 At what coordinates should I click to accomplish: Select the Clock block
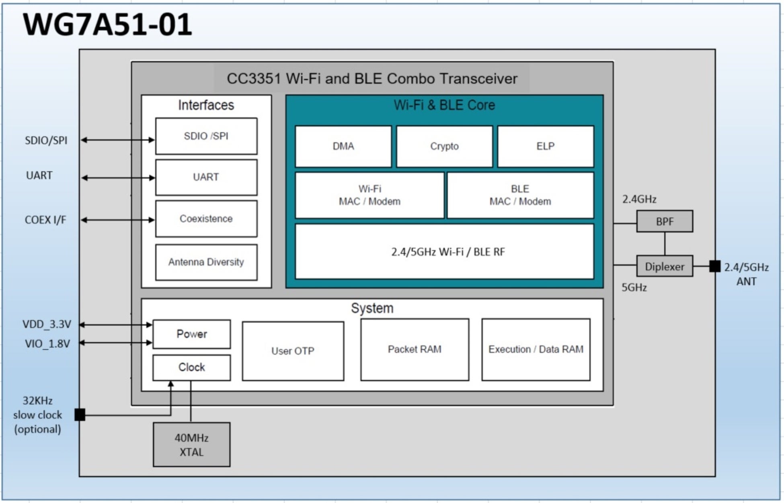(191, 367)
